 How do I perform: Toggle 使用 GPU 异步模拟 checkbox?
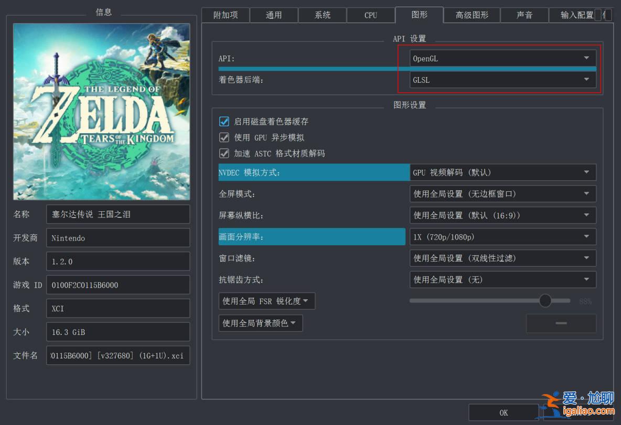(224, 137)
